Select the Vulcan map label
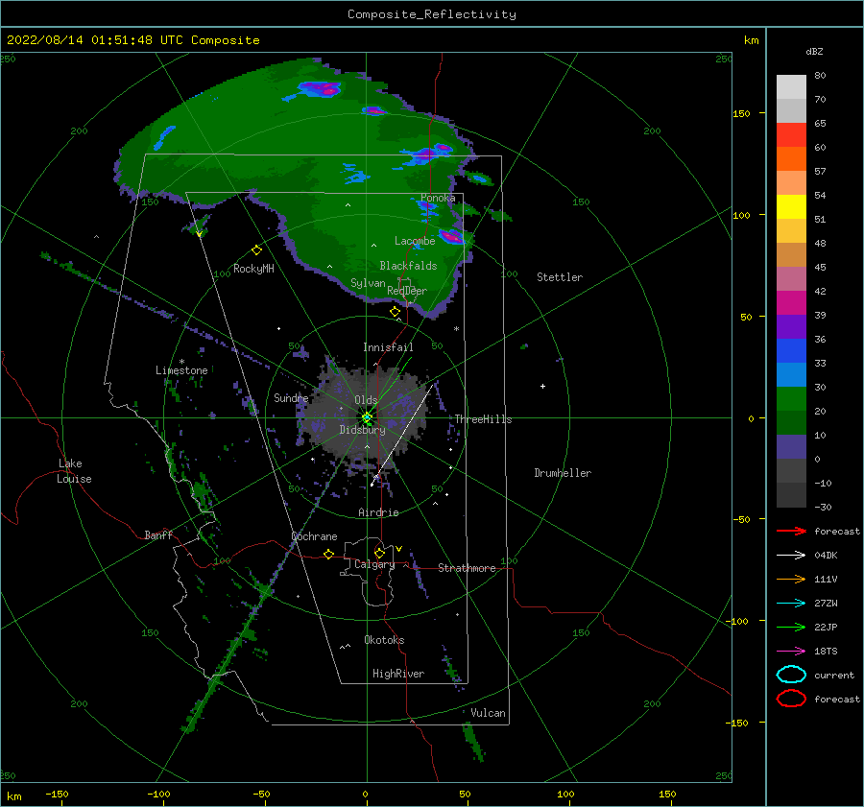Viewport: 864px width, 807px height. pos(489,713)
